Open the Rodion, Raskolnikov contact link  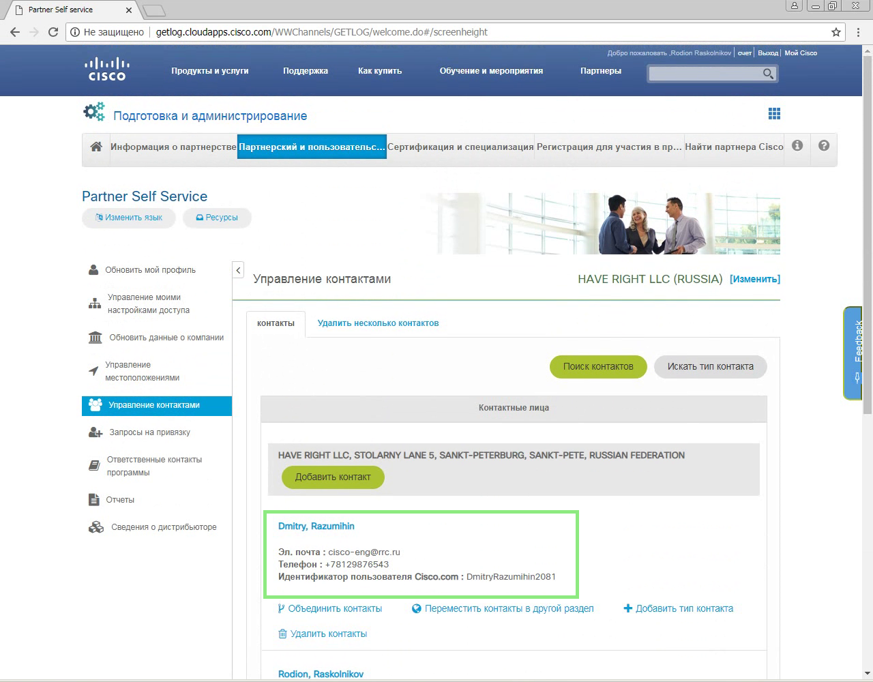click(321, 674)
